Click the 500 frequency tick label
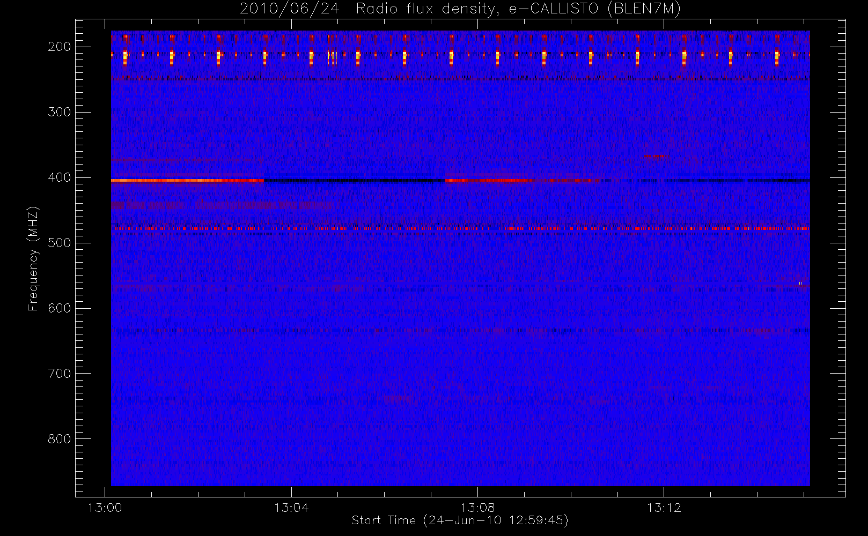Image resolution: width=868 pixels, height=536 pixels. point(60,243)
